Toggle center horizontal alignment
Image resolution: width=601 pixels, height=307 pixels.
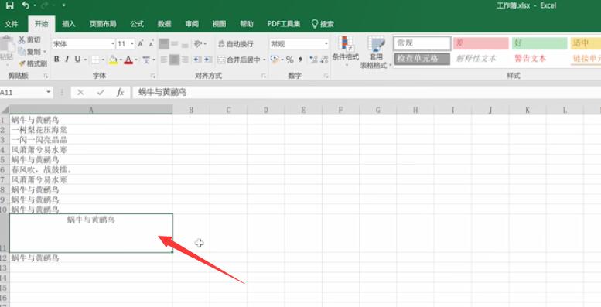click(174, 60)
